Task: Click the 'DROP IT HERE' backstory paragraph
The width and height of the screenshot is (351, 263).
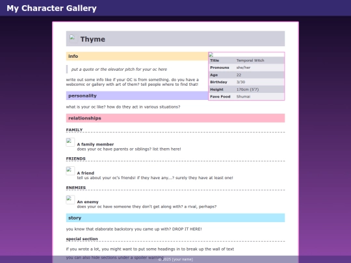Action: point(134,229)
